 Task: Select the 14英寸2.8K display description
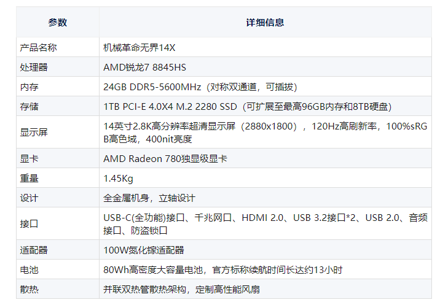265,133
